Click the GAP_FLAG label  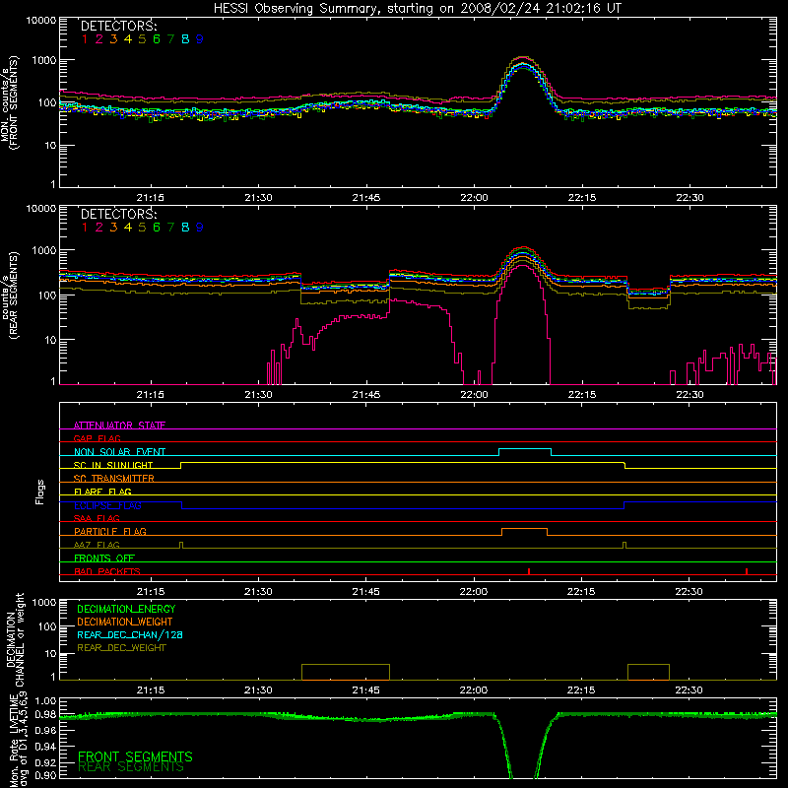pyautogui.click(x=97, y=438)
